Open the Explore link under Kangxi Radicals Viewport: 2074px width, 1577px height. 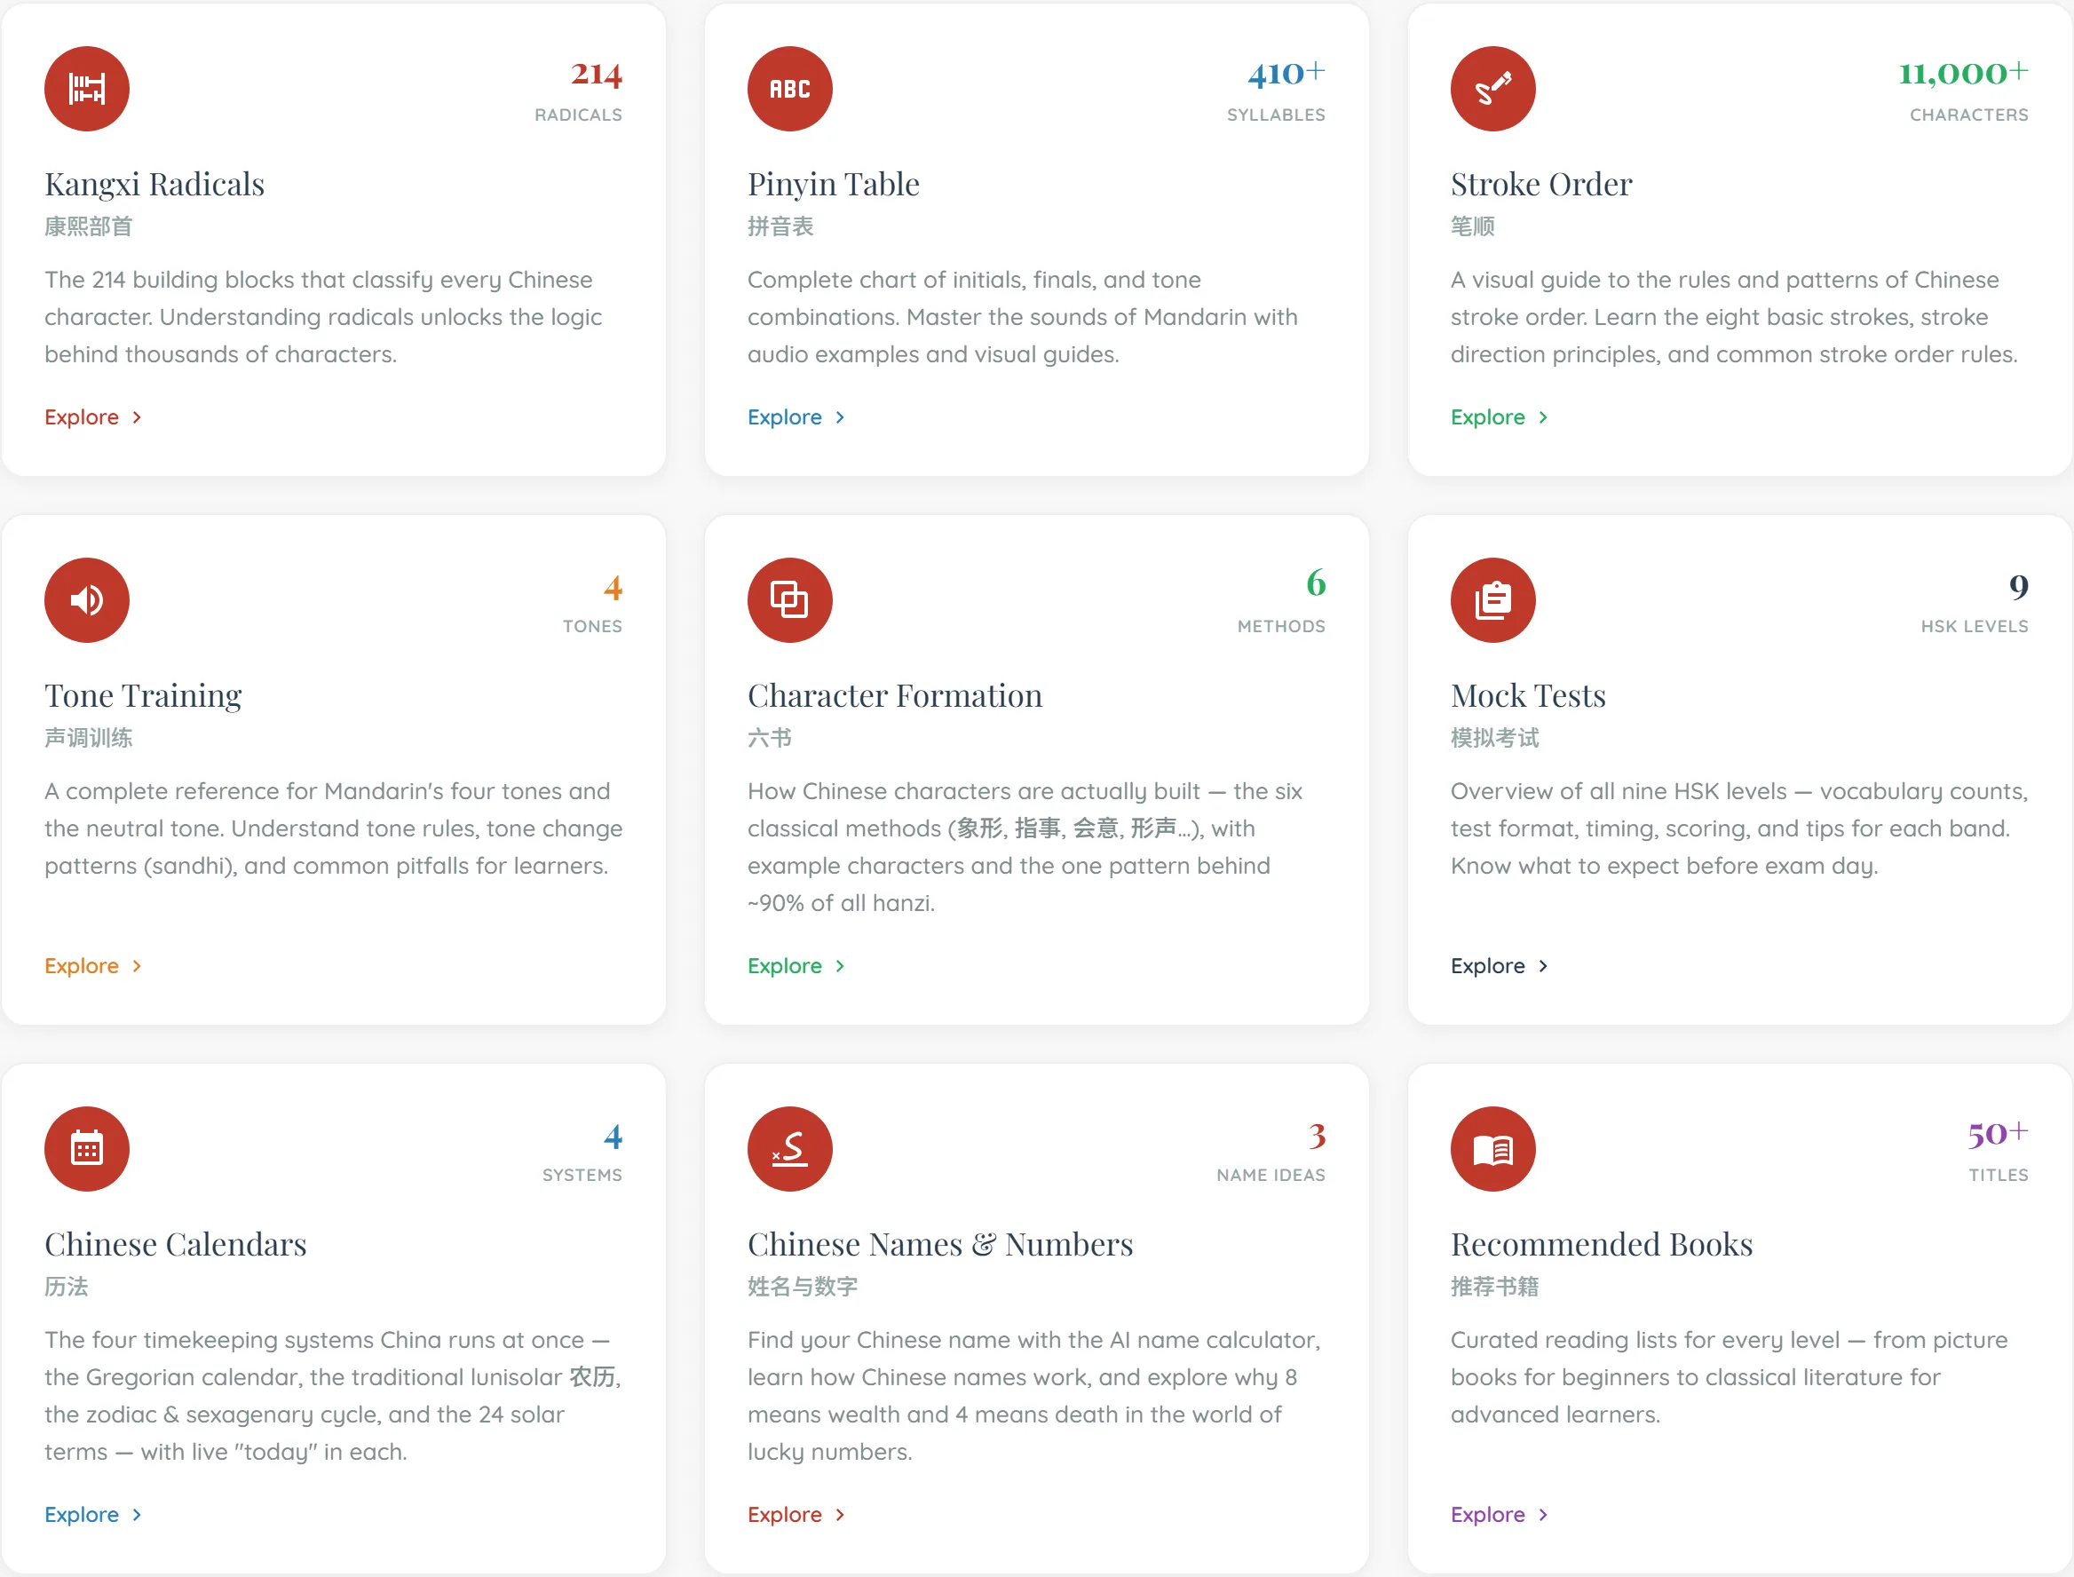[93, 416]
